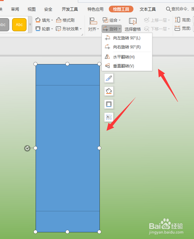The height and width of the screenshot is (239, 194).
Task: Expand the shape styles gallery
Action: [30, 25]
